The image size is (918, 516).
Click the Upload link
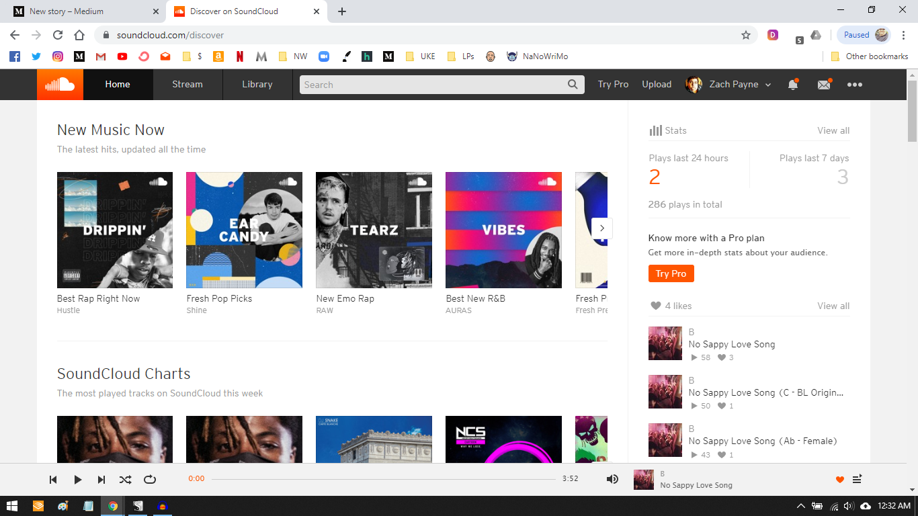[x=657, y=85]
